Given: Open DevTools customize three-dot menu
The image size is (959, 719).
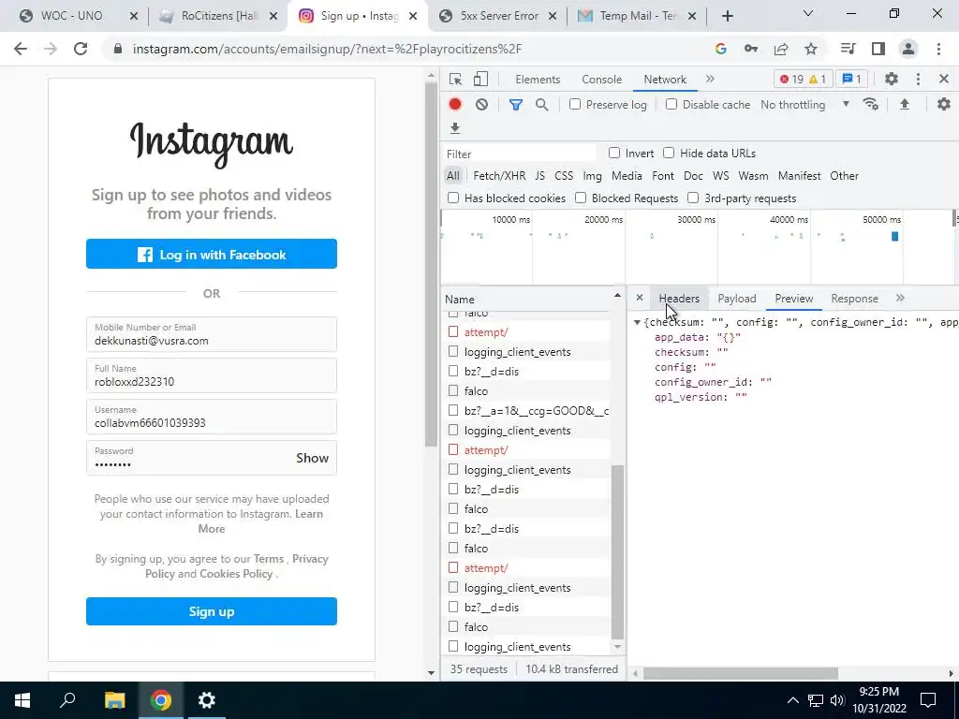Looking at the screenshot, I should tap(918, 79).
